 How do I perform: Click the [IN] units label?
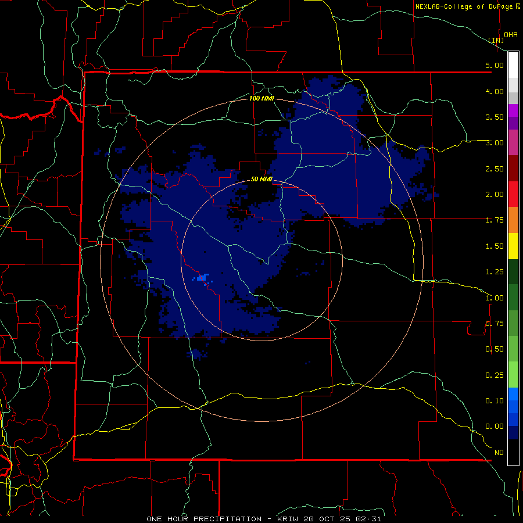coord(496,40)
